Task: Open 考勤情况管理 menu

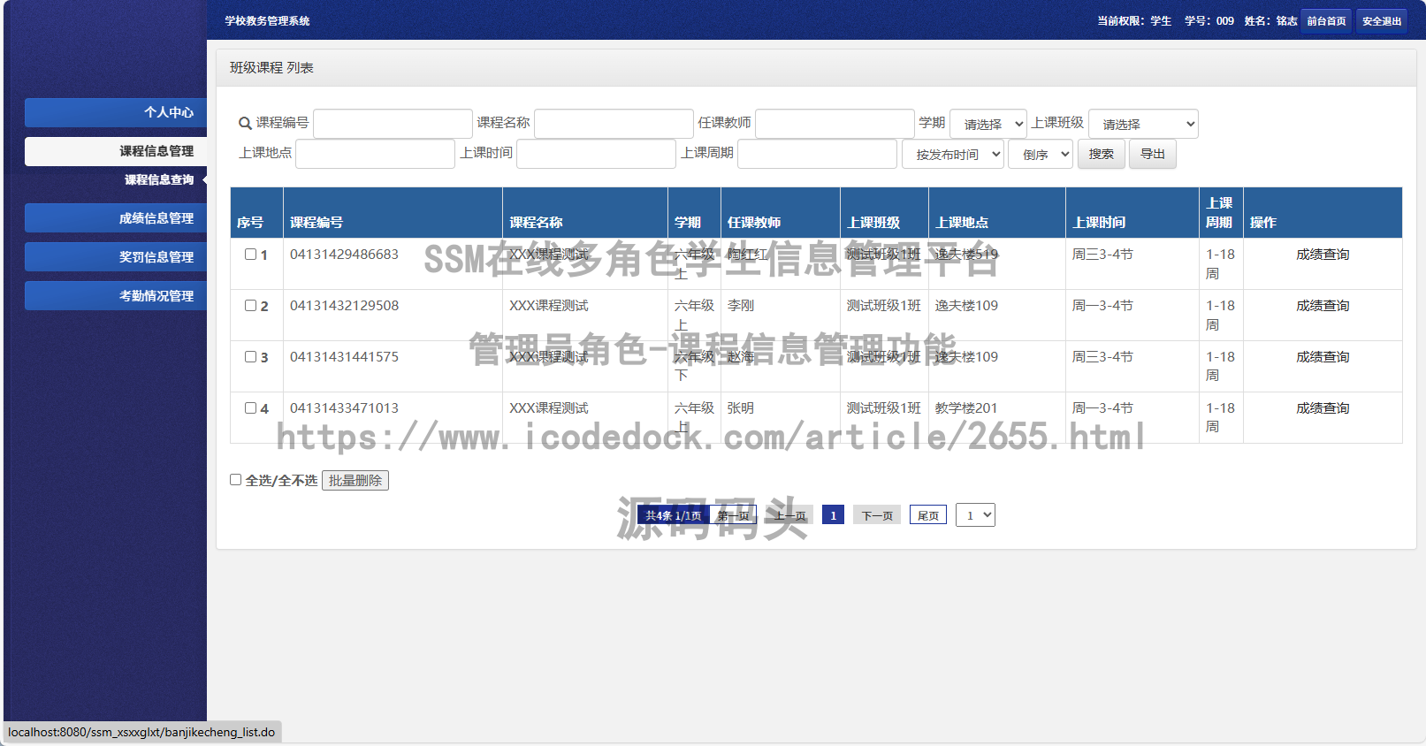Action: pos(116,296)
